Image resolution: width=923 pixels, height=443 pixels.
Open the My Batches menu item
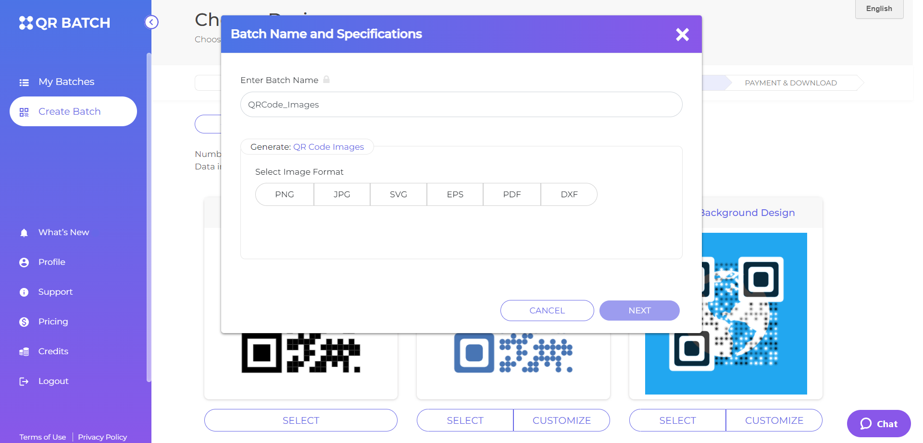point(73,82)
